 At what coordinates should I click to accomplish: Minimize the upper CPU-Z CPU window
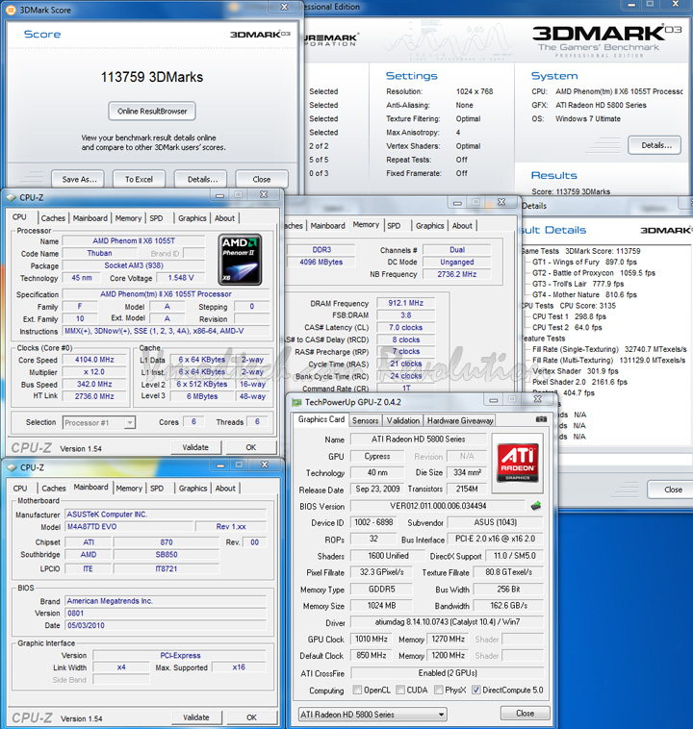click(x=220, y=195)
